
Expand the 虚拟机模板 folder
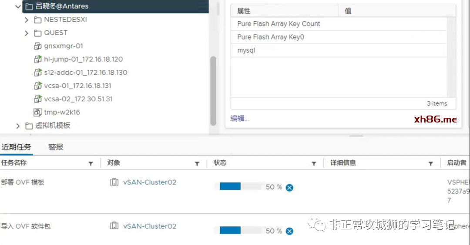point(18,126)
